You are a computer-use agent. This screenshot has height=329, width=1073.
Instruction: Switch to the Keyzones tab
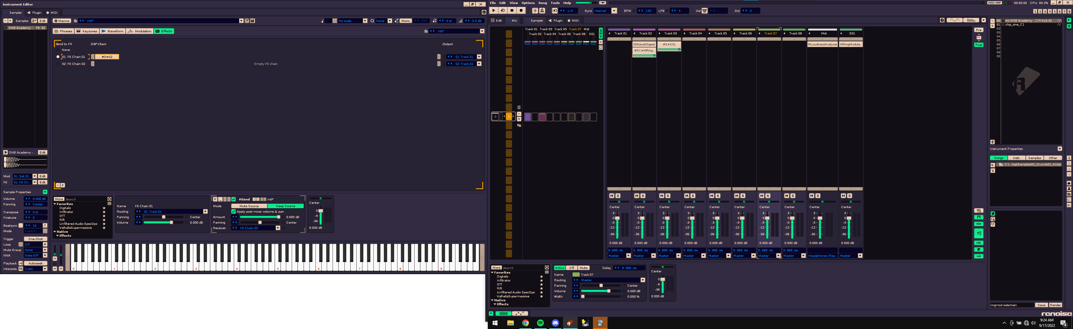click(x=87, y=31)
